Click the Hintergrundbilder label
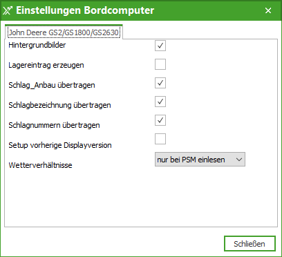The image size is (282, 257). coord(37,45)
